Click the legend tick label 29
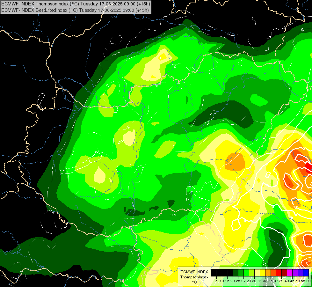Viewport: 312px width, 287px height. coord(249,281)
